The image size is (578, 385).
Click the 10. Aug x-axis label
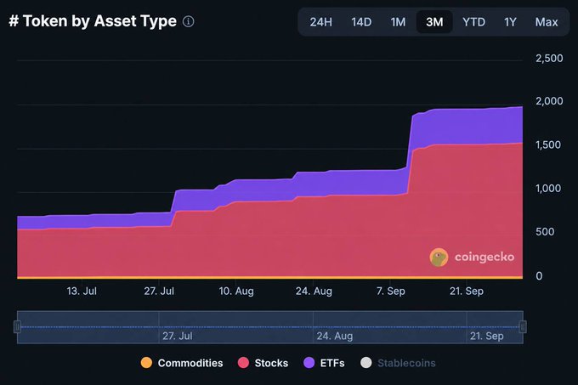[x=236, y=291]
